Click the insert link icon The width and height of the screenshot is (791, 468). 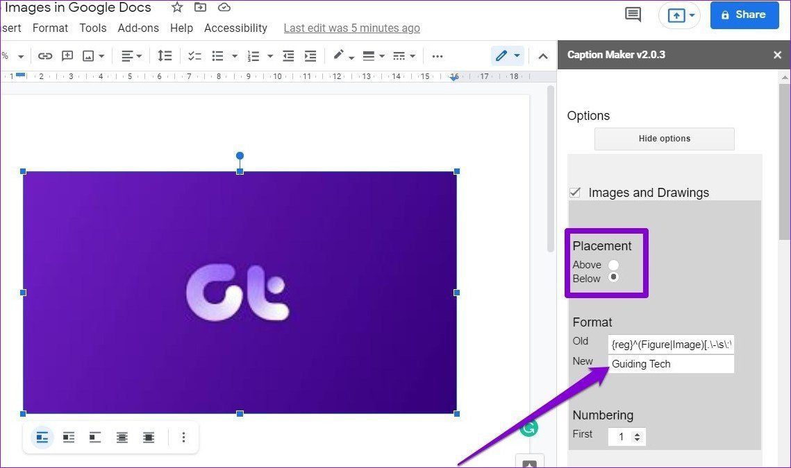click(45, 56)
